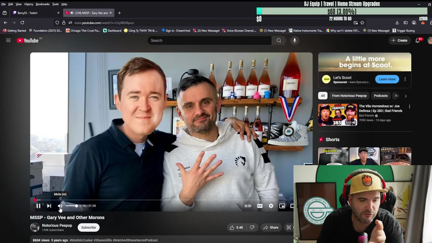Open Scoot ad three-dot options
The width and height of the screenshot is (432, 243).
click(405, 79)
